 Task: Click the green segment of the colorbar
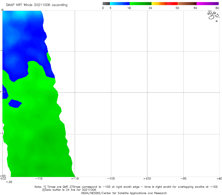[140, 4]
